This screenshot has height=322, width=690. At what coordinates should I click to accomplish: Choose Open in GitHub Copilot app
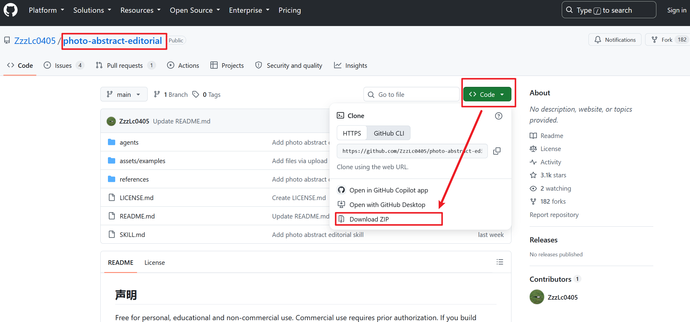click(x=389, y=190)
